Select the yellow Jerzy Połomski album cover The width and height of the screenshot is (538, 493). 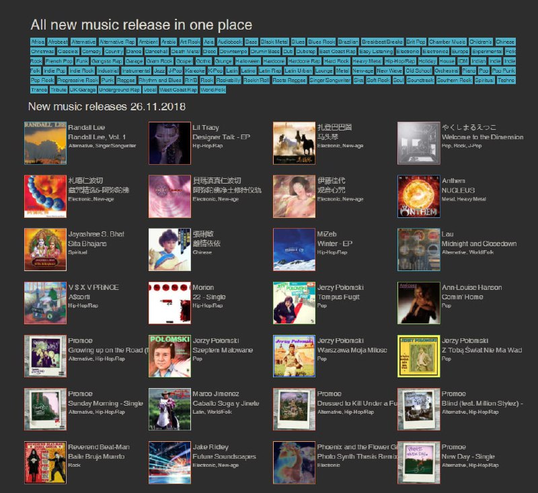[418, 356]
